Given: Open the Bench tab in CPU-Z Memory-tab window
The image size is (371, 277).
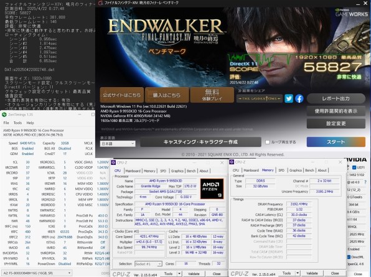Looking at the screenshot, I should 309,171.
